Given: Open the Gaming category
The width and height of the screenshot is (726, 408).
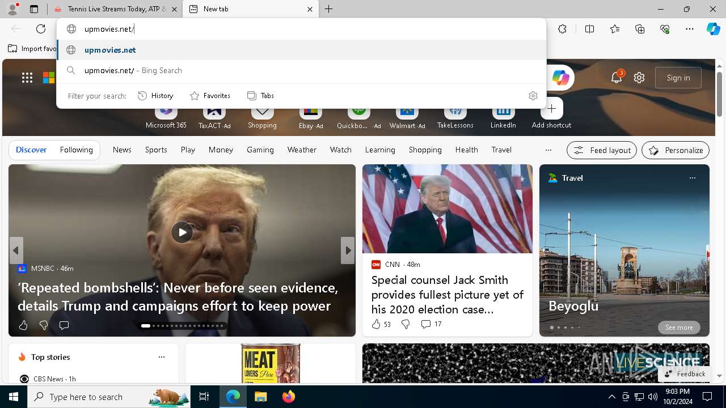Looking at the screenshot, I should 260,150.
